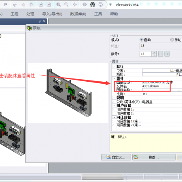Select the 手动 mode radio button
Screen dimensions: 182x182
click(x=172, y=40)
